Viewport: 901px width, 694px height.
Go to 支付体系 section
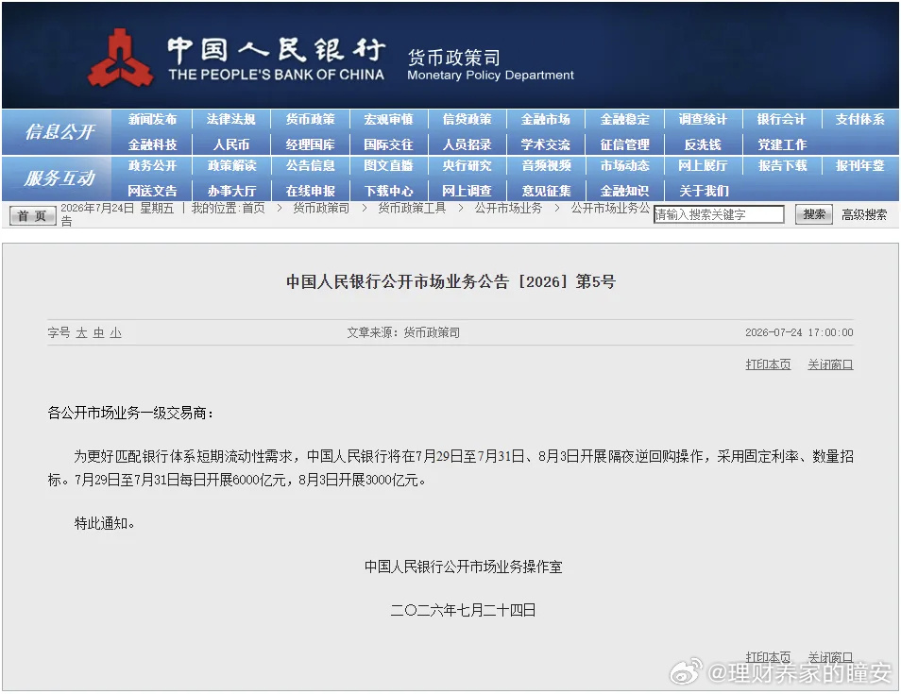click(860, 120)
